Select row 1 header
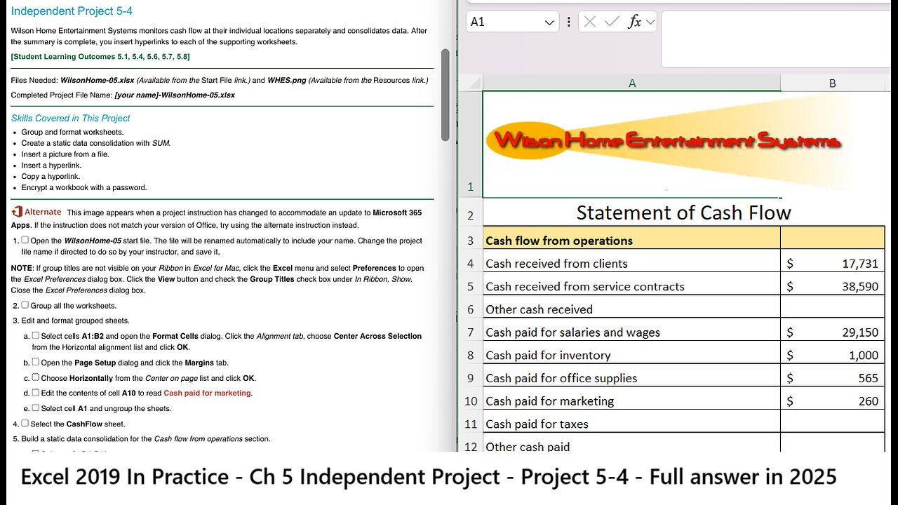Image resolution: width=898 pixels, height=505 pixels. pos(470,144)
